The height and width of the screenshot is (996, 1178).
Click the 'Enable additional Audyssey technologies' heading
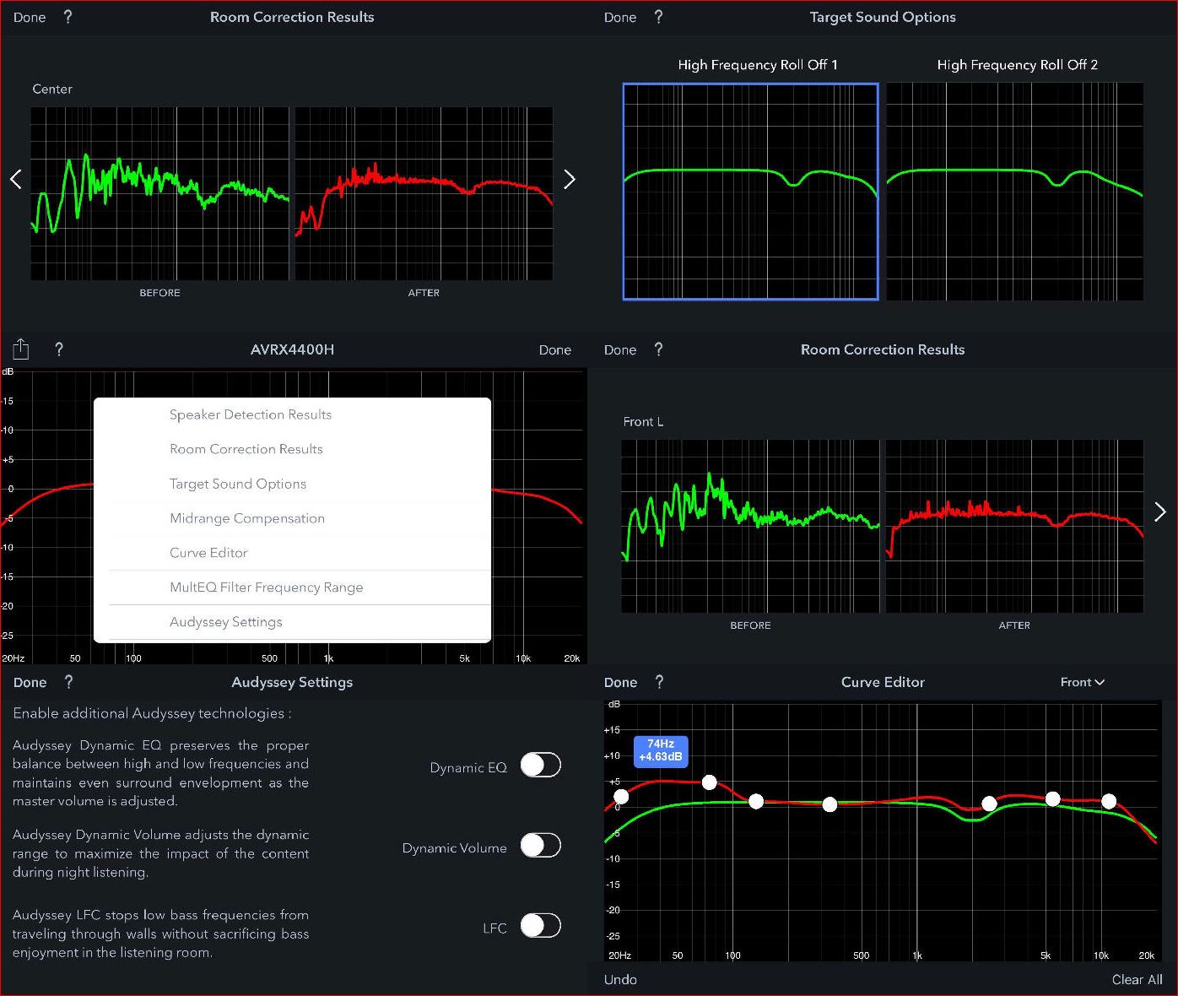pos(152,713)
